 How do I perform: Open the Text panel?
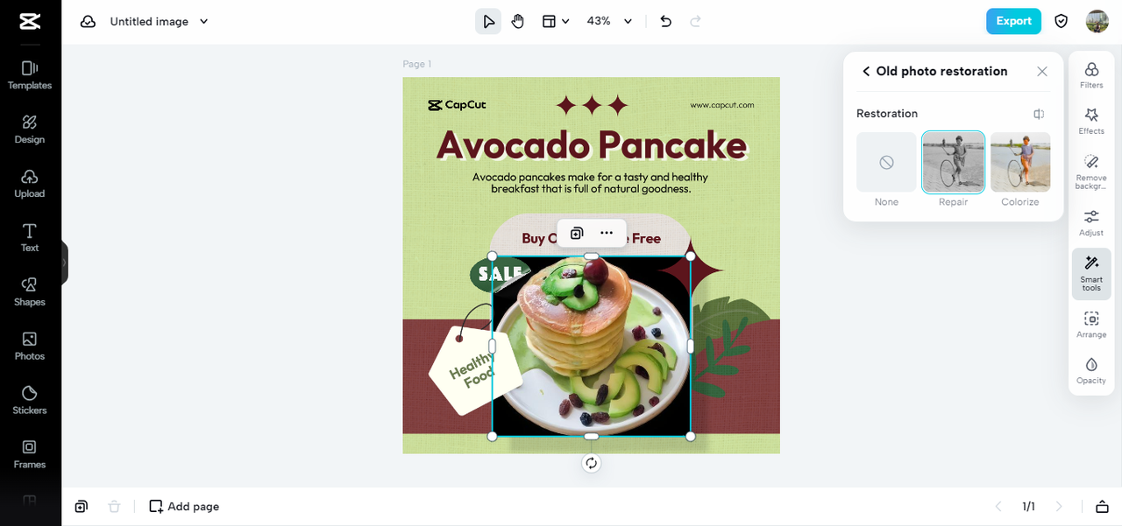pyautogui.click(x=30, y=238)
